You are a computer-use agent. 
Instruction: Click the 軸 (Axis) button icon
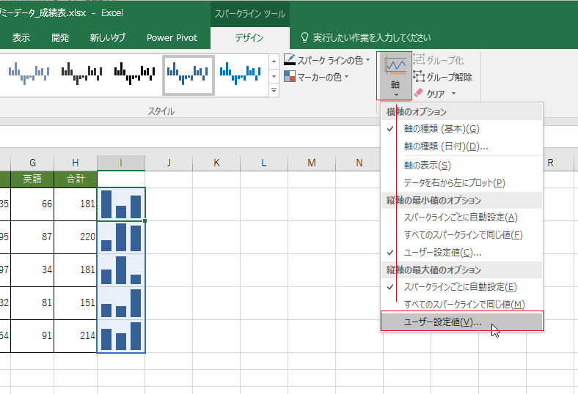[x=395, y=67]
